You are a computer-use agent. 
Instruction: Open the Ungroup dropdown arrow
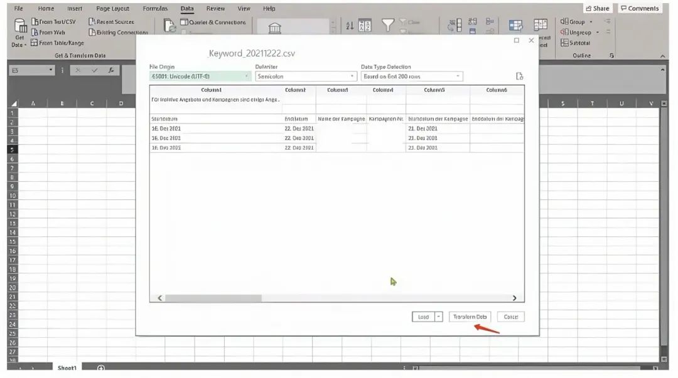coord(597,33)
